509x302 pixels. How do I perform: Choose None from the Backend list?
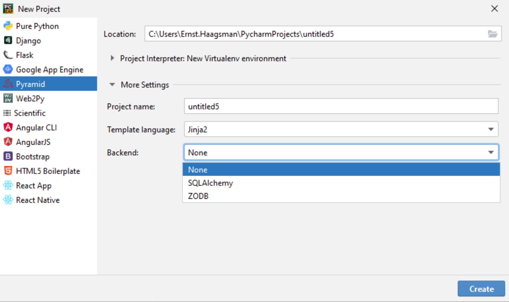(x=341, y=170)
